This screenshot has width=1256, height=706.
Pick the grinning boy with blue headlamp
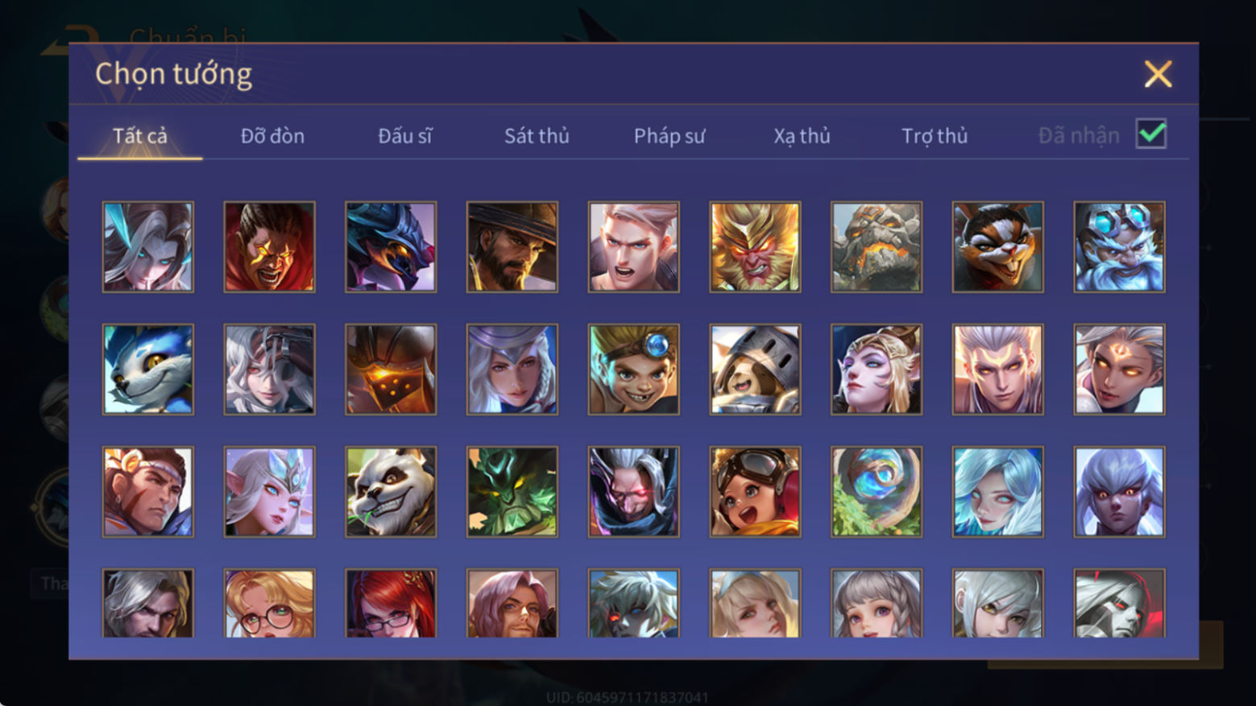pos(634,370)
